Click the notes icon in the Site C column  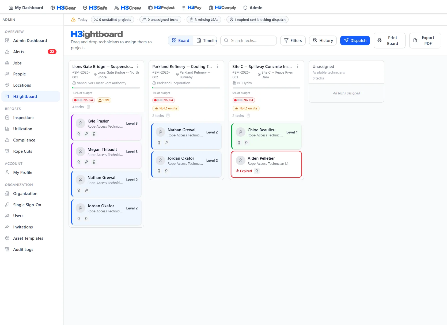click(248, 116)
